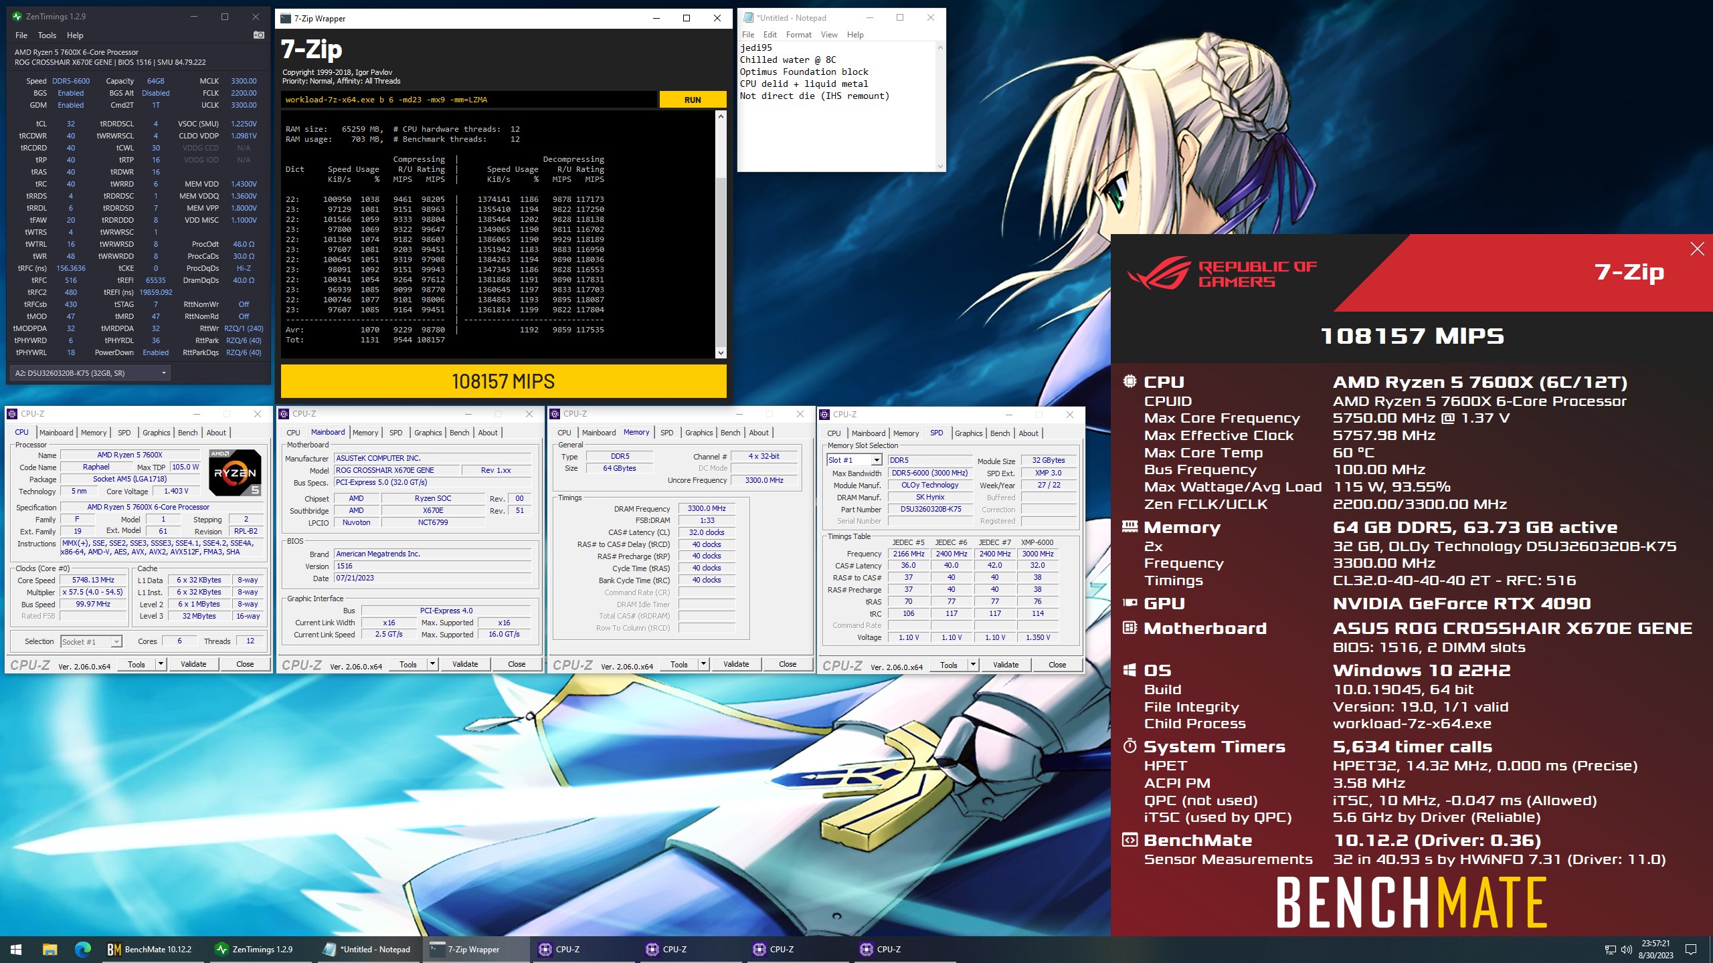Click the Ryzen 5 logo in CPU-Z

tap(235, 473)
